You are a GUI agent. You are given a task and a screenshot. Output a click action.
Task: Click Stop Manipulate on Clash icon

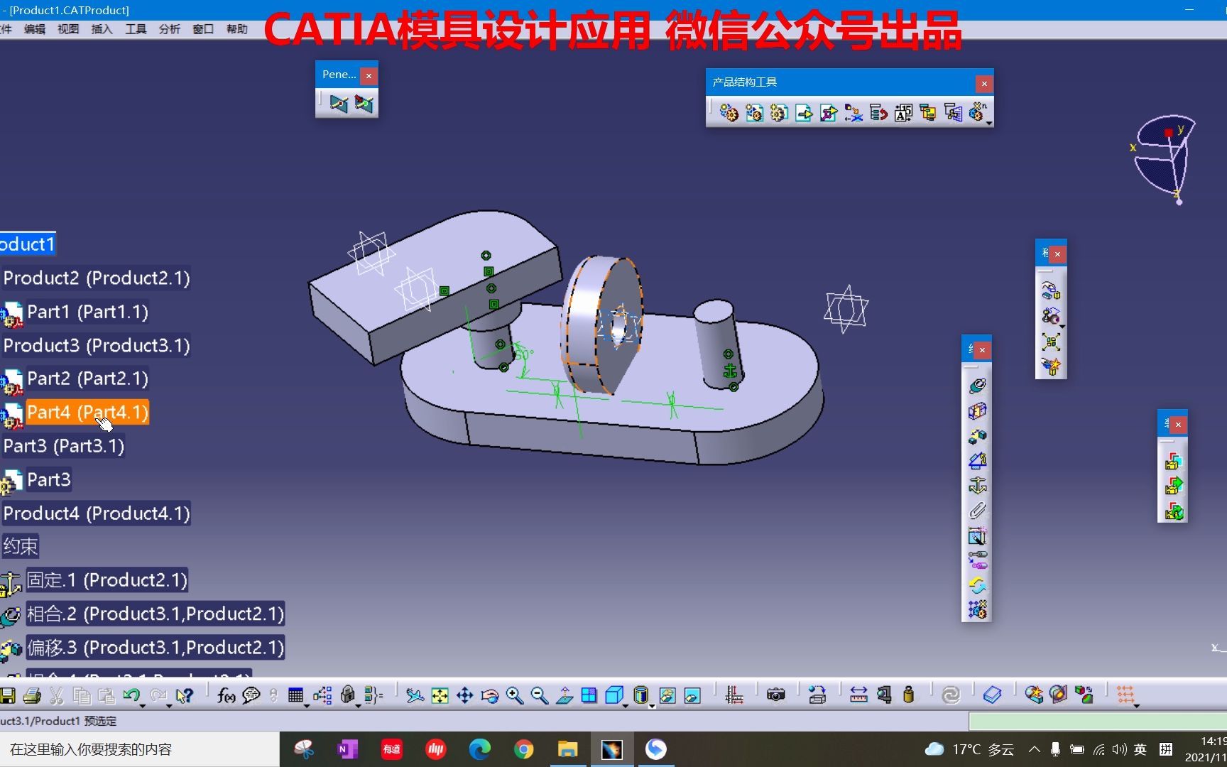pyautogui.click(x=1050, y=366)
